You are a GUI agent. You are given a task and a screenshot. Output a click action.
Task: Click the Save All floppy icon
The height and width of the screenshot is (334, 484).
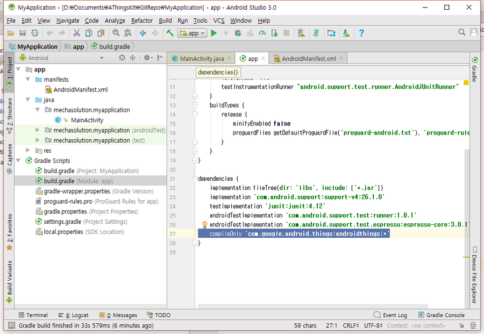tap(23, 33)
